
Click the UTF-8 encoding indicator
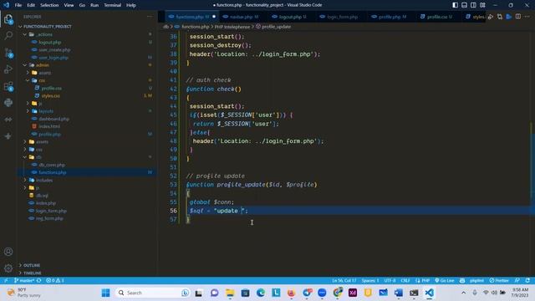390,281
